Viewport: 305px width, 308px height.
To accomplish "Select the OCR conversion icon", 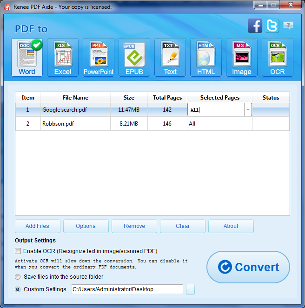I will pos(278,58).
